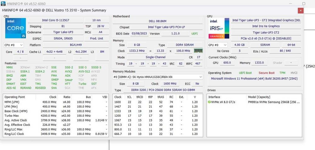Click the motherboard DELL 0818KM field
This screenshot has height=150, width=315.
tap(157, 21)
